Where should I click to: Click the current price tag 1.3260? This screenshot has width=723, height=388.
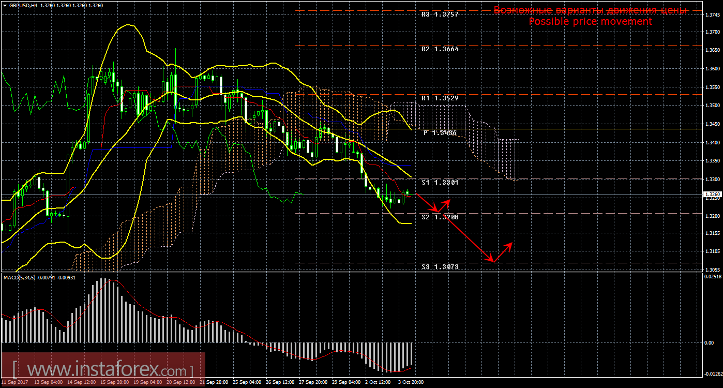click(x=713, y=195)
